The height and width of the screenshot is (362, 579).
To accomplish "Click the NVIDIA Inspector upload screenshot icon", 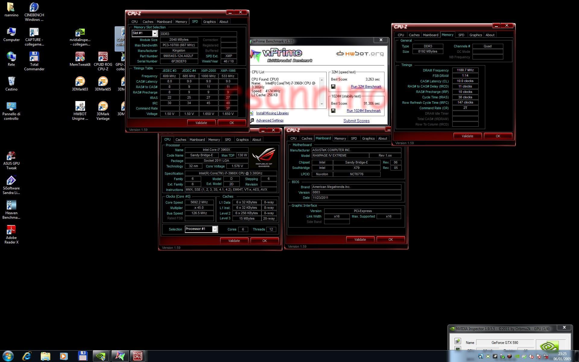I will (x=457, y=341).
